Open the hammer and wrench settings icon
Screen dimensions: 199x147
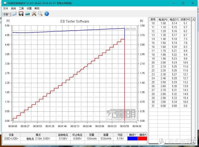(34, 14)
